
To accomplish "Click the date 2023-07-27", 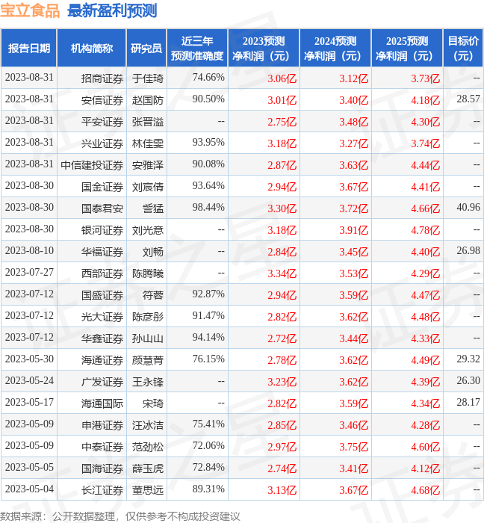I will 29,273.
